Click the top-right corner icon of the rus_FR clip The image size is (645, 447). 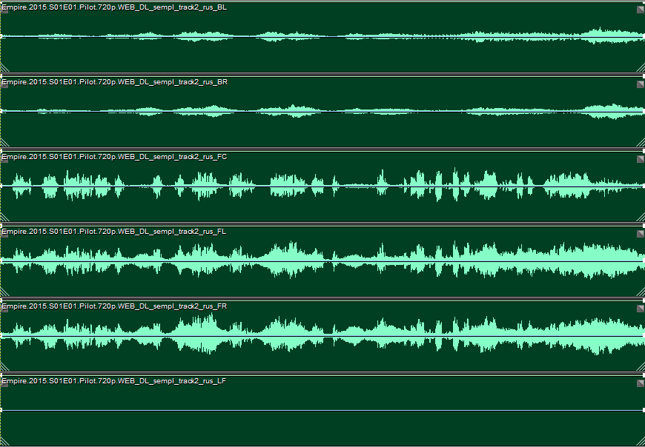pyautogui.click(x=640, y=309)
